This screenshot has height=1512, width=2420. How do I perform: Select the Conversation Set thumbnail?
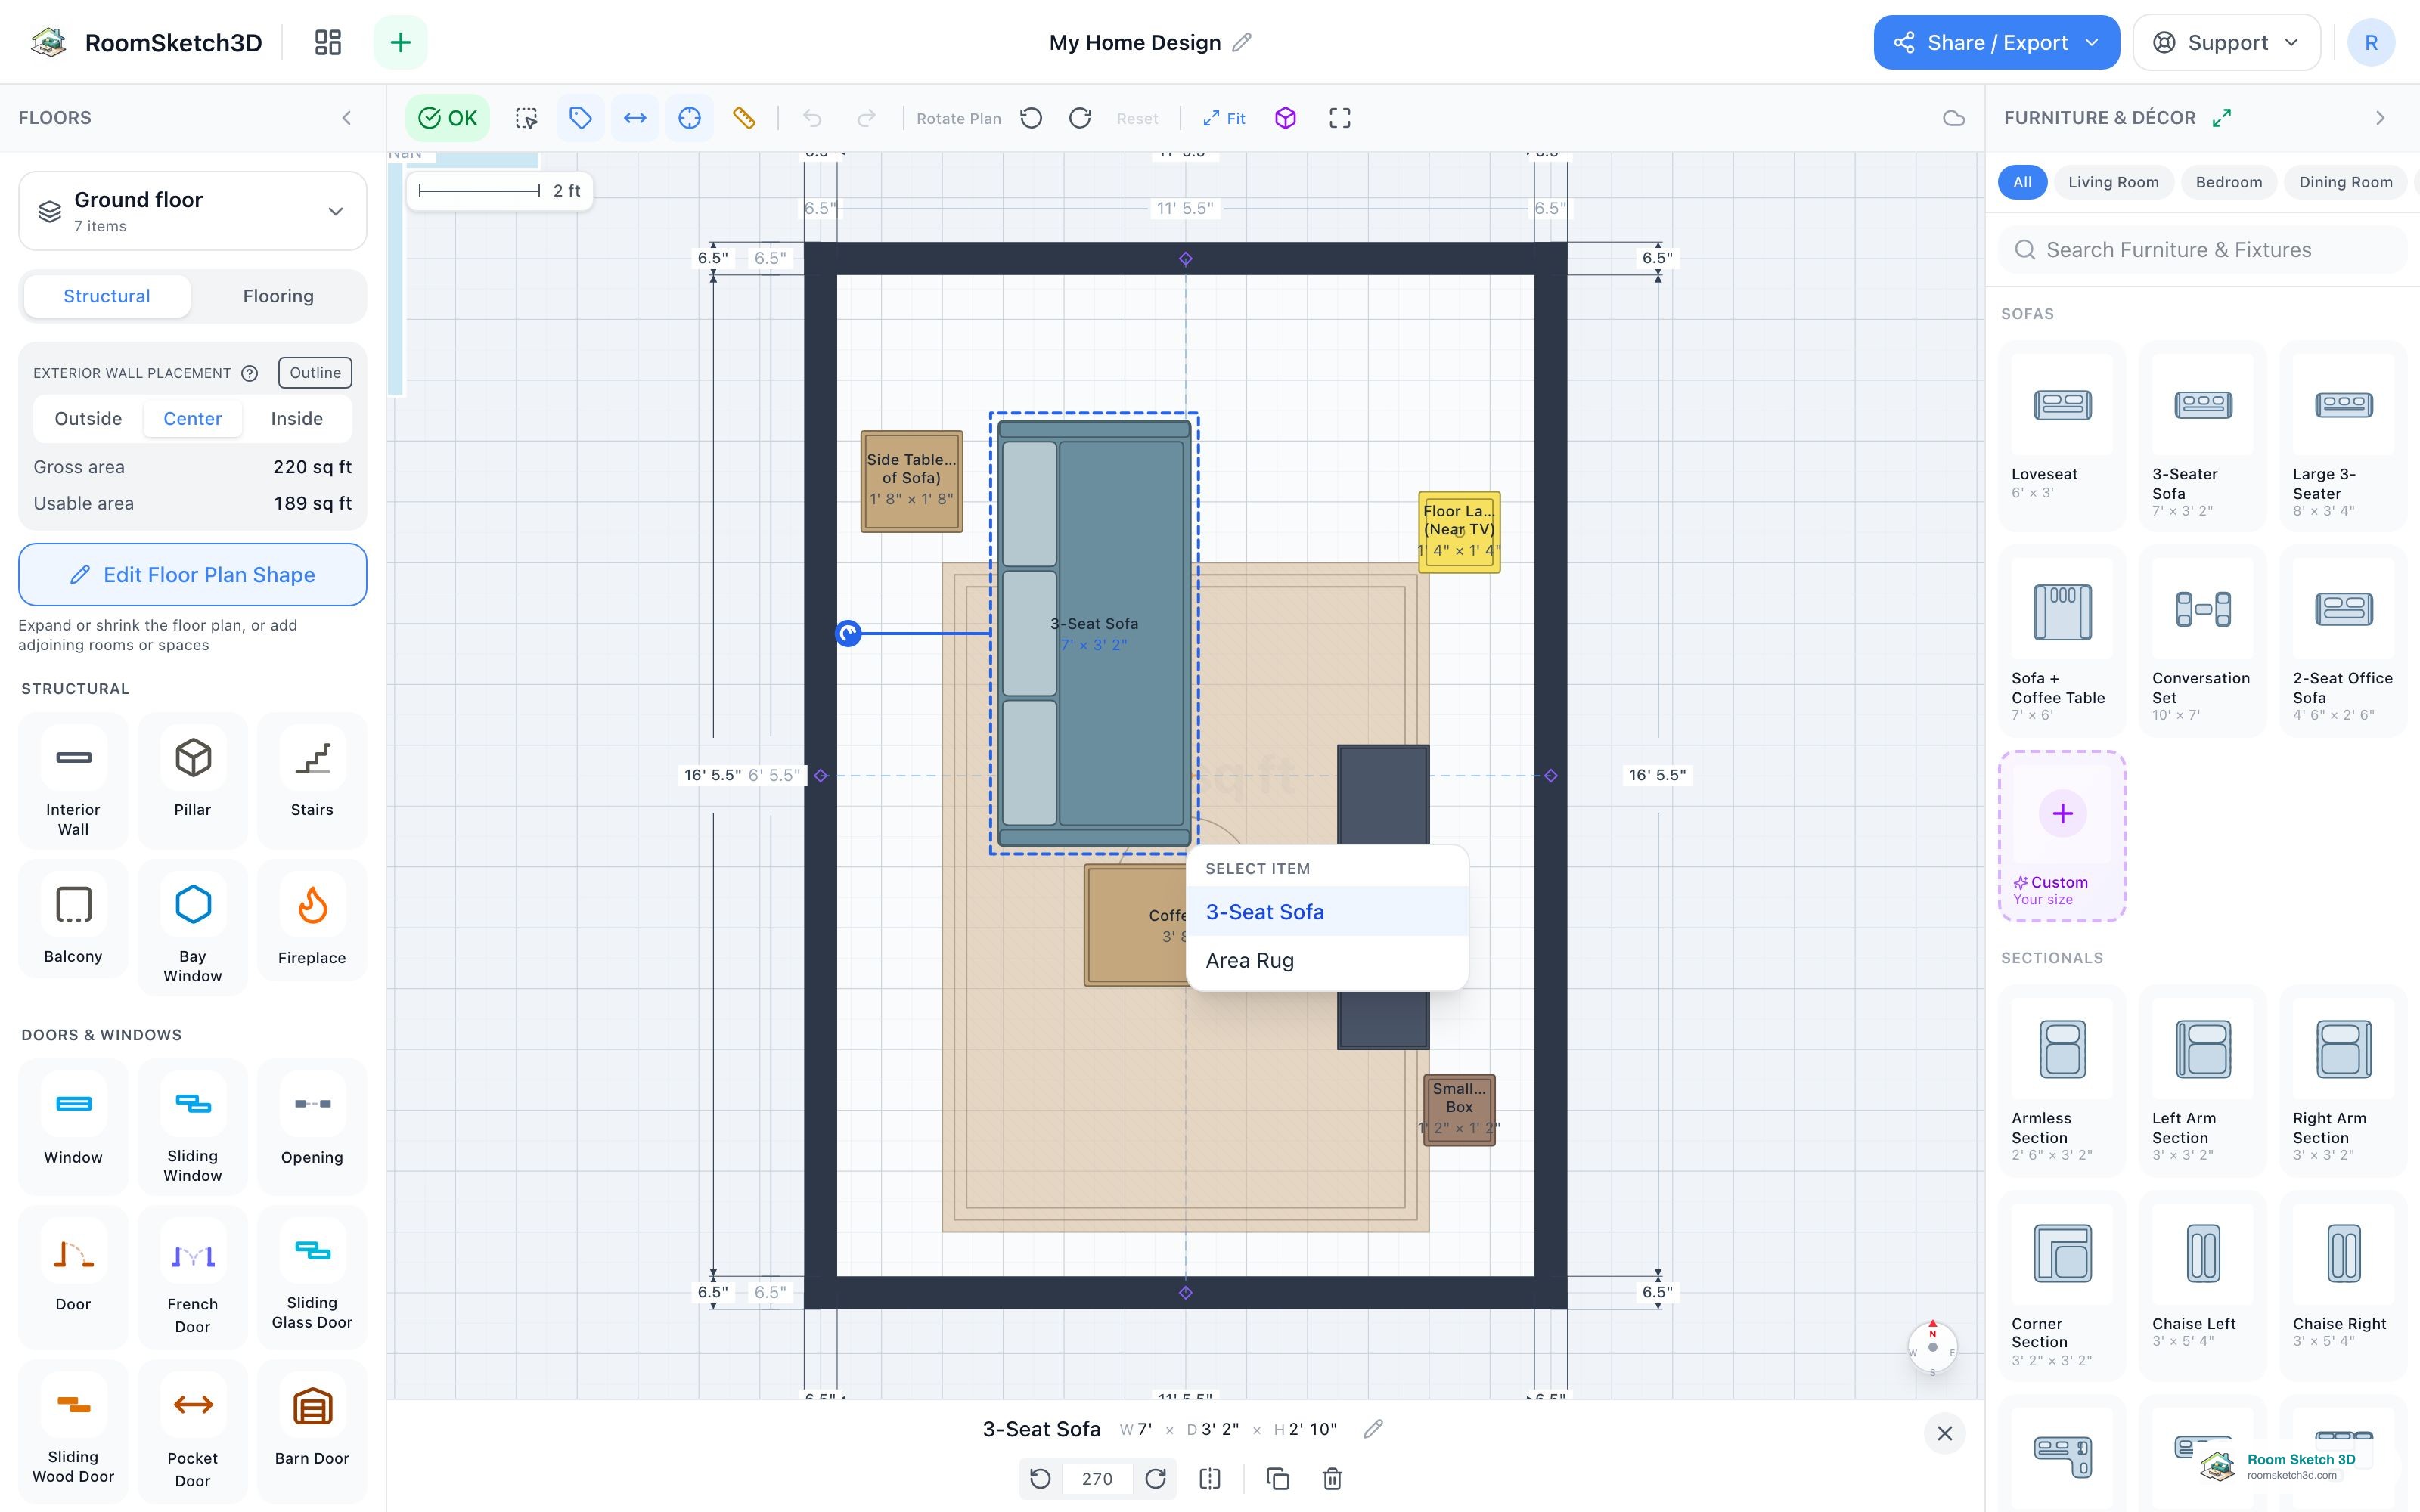(x=2202, y=609)
